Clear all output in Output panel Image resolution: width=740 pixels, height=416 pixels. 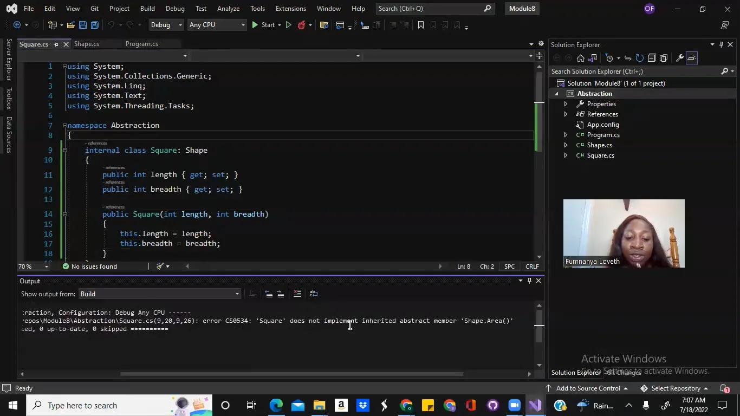click(297, 294)
